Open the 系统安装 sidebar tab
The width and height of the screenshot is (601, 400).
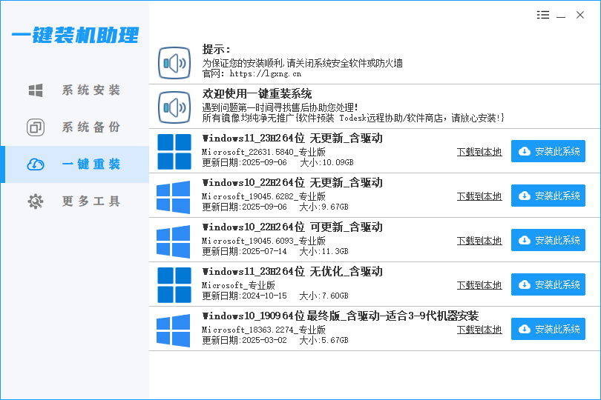tap(74, 90)
